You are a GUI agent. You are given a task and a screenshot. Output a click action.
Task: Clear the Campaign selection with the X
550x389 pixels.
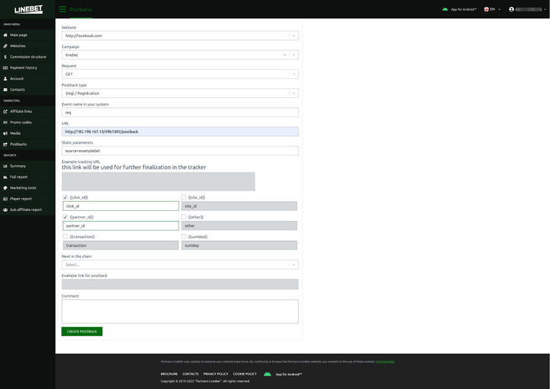click(x=285, y=54)
